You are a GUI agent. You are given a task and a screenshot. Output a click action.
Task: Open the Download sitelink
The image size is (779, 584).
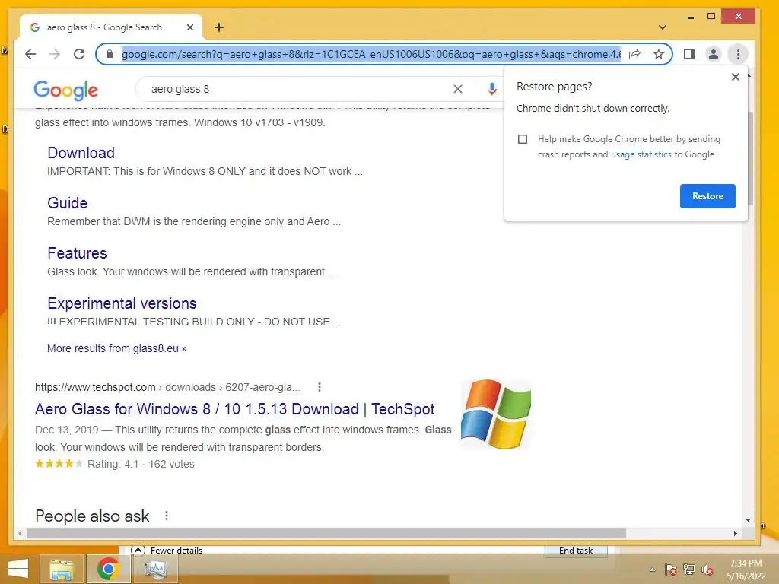81,152
